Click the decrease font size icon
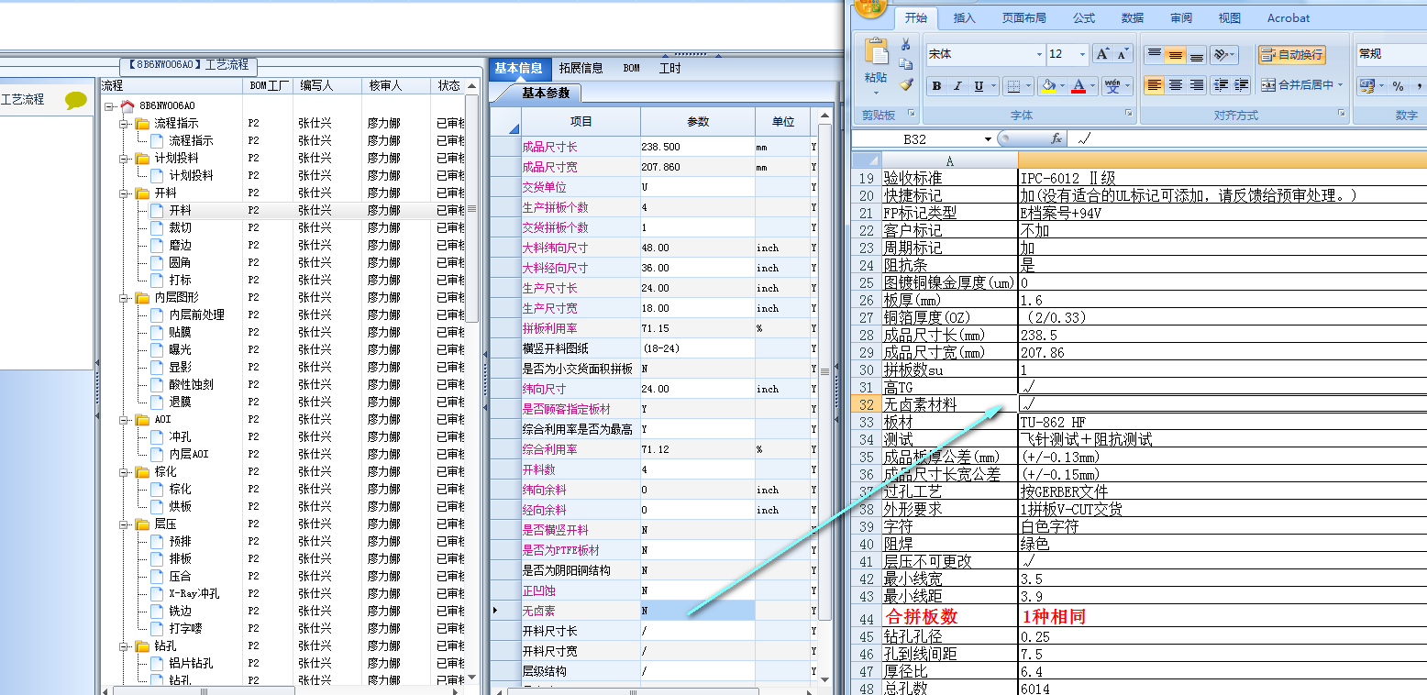The height and width of the screenshot is (695, 1427). (x=1124, y=54)
